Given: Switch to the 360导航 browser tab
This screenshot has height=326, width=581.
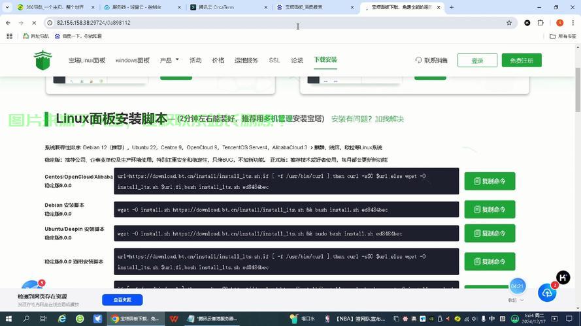Looking at the screenshot, I should [x=55, y=7].
